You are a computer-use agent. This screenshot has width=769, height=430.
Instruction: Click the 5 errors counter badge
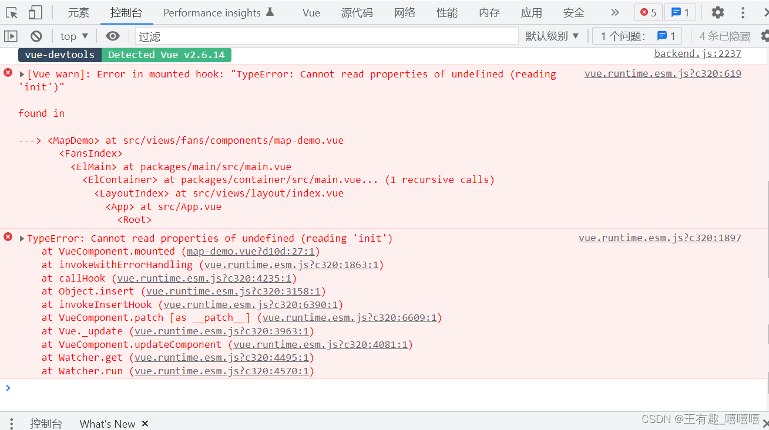(x=649, y=12)
